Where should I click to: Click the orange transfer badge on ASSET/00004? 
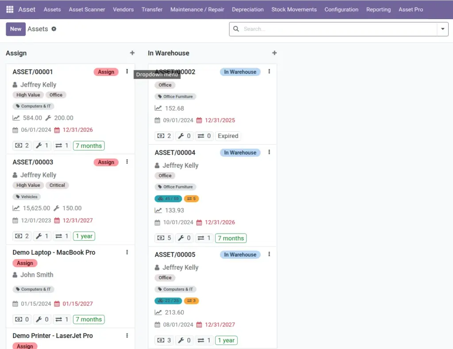191,199
